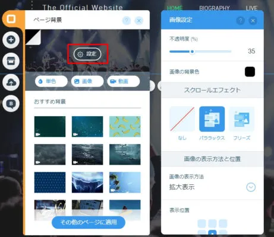
Task: Adjust the 不透明度 opacity slider
Action: point(192,52)
